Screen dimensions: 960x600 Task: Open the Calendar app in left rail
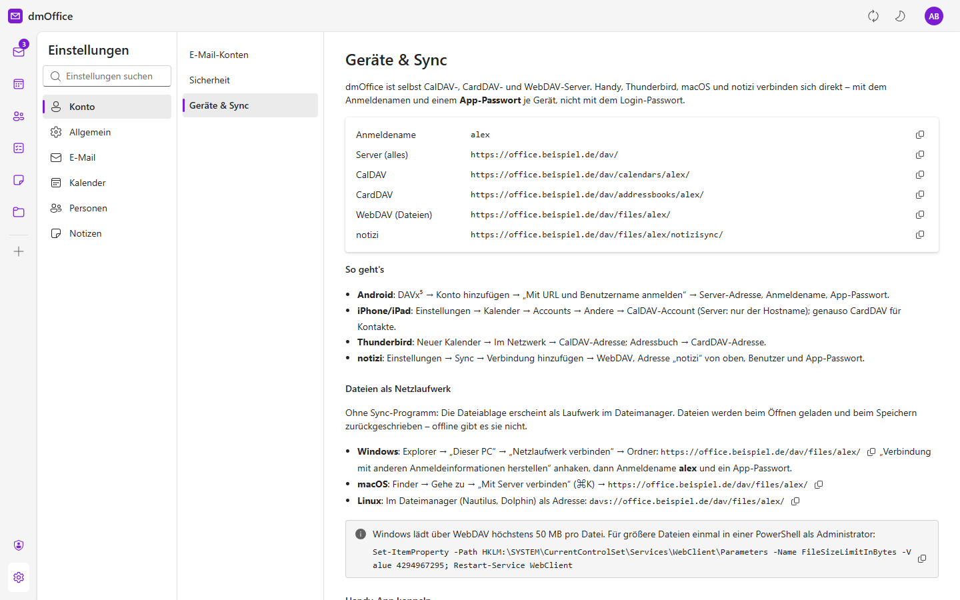click(19, 84)
